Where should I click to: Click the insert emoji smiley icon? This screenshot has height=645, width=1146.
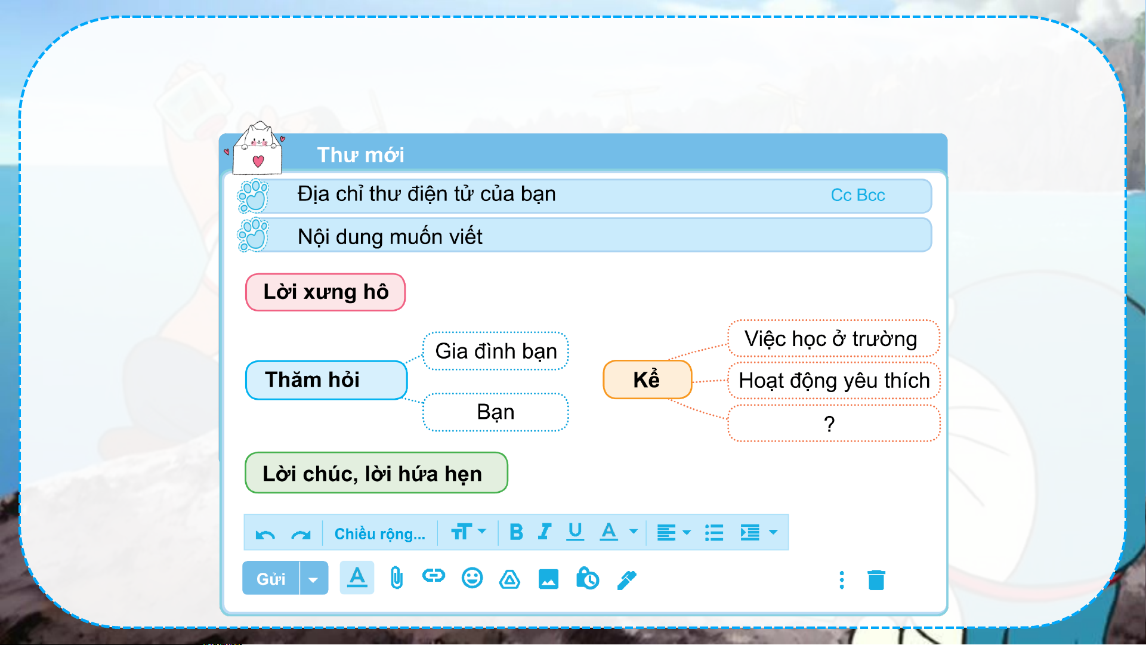[472, 578]
